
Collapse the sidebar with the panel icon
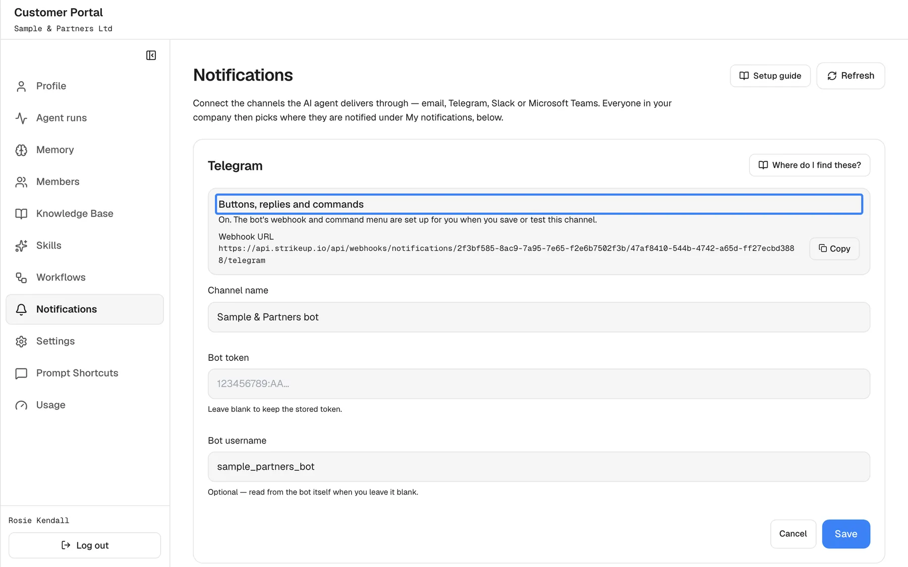pyautogui.click(x=151, y=55)
